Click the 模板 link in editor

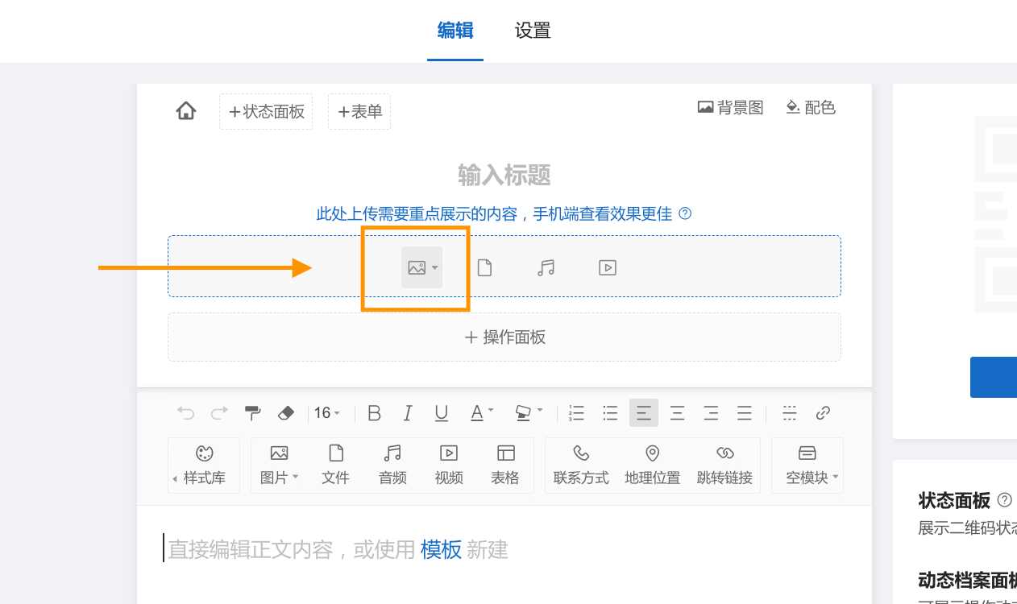441,549
